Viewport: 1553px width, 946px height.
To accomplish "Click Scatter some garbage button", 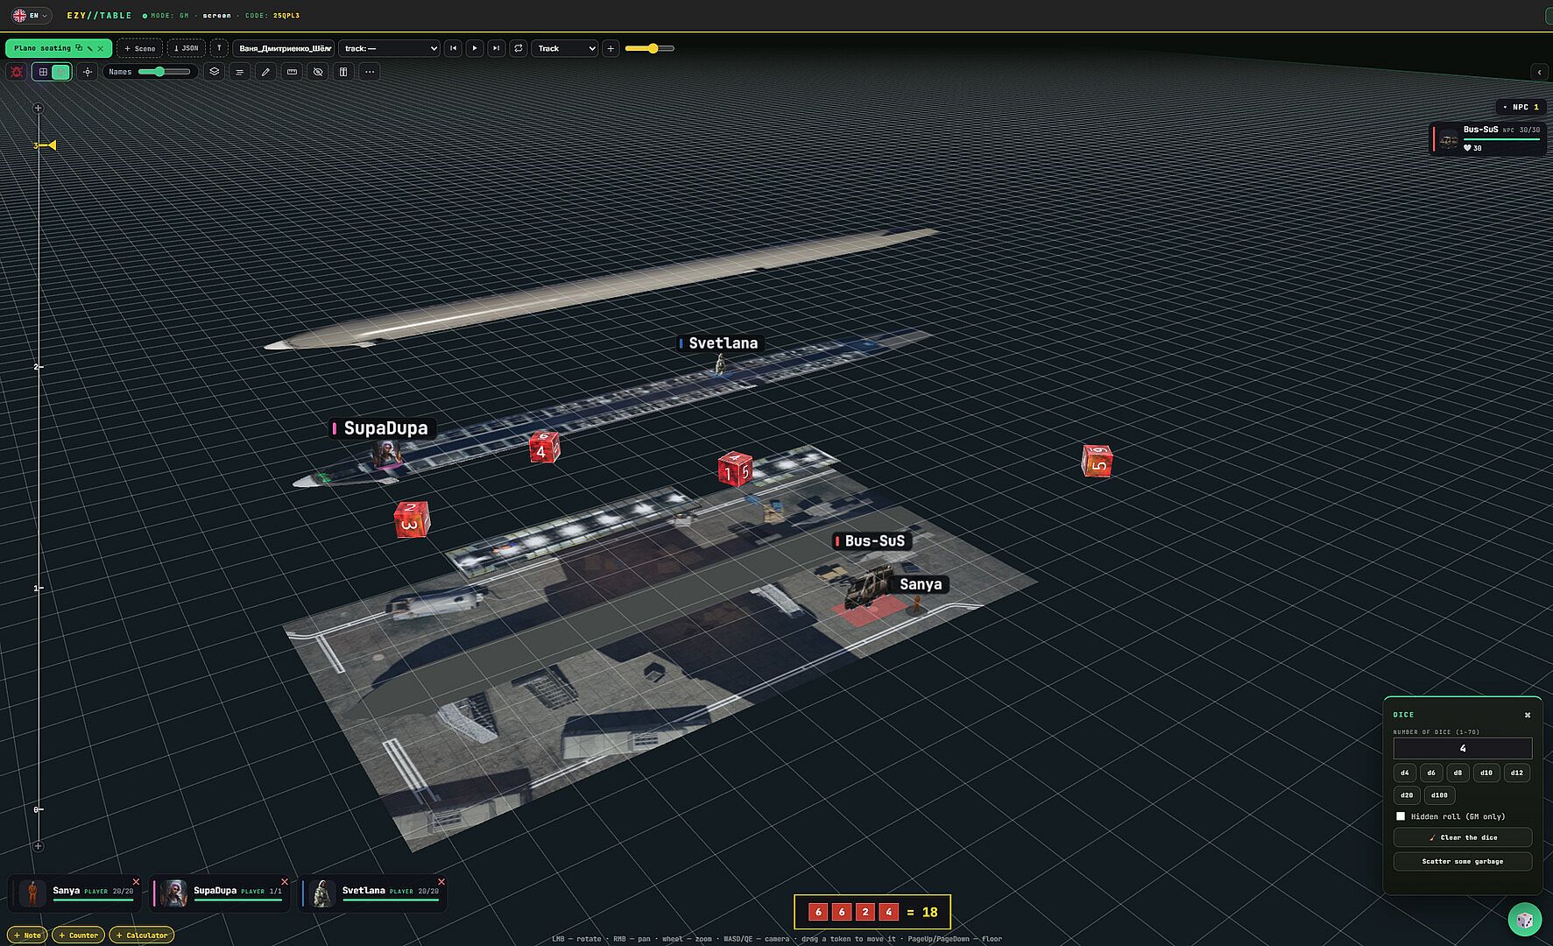I will point(1463,861).
